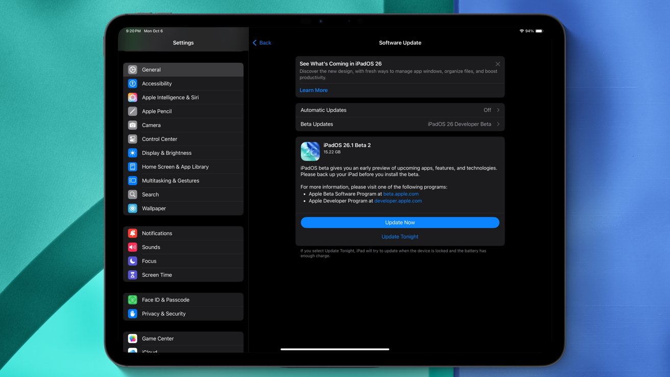Dismiss the iPadOS 26 banner
The image size is (670, 377).
coord(497,64)
